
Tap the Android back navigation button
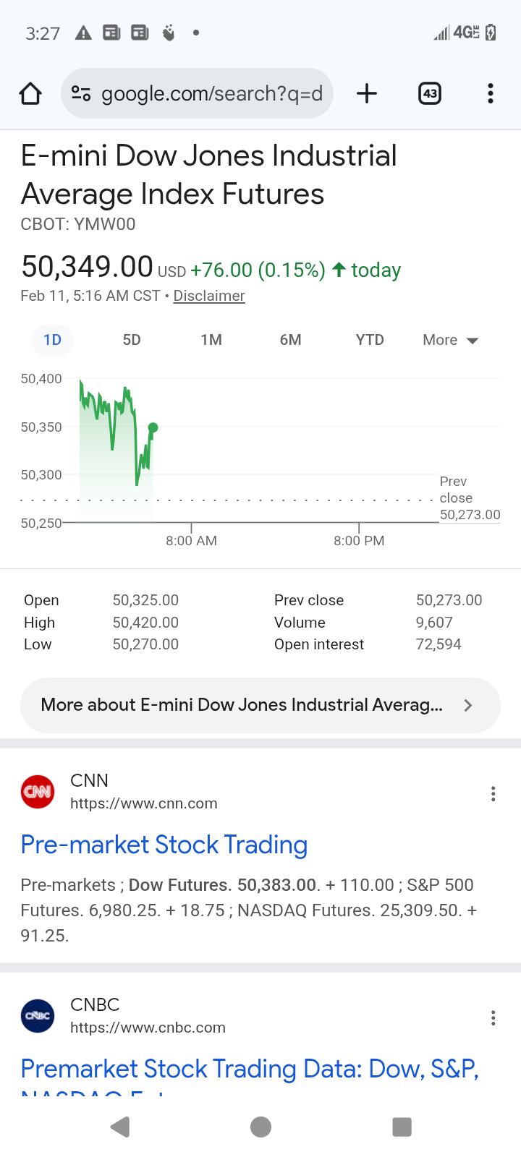tap(120, 1127)
